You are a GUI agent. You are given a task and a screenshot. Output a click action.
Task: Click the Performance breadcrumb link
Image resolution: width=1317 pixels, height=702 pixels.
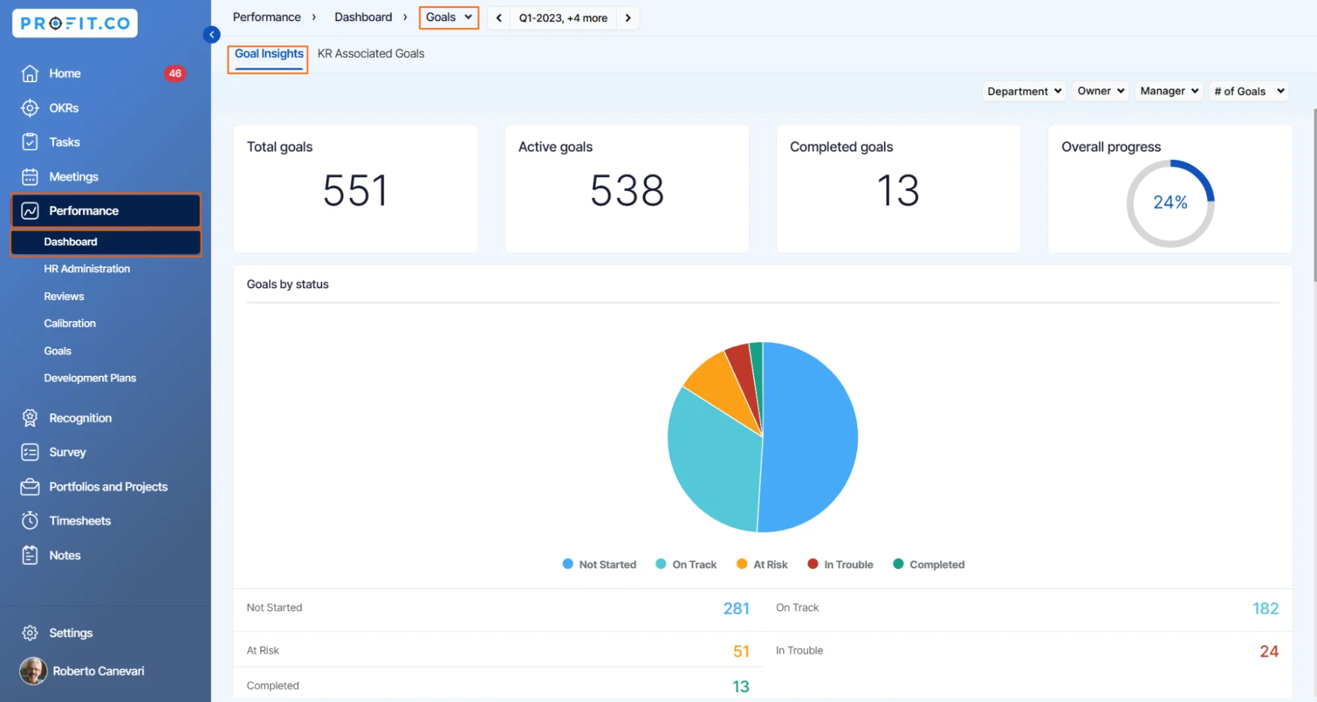pyautogui.click(x=267, y=17)
